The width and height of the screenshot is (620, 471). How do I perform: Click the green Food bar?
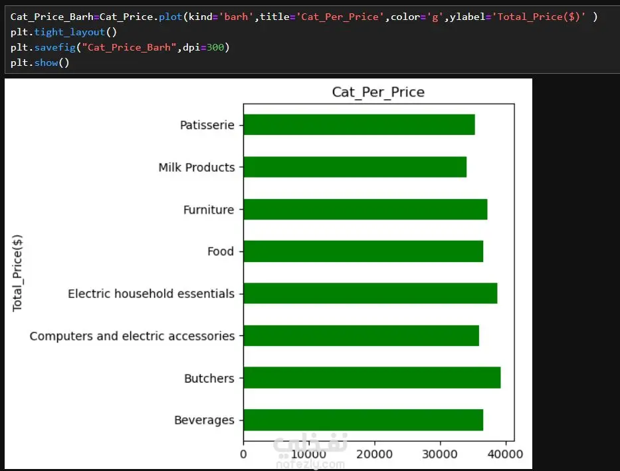coord(363,251)
